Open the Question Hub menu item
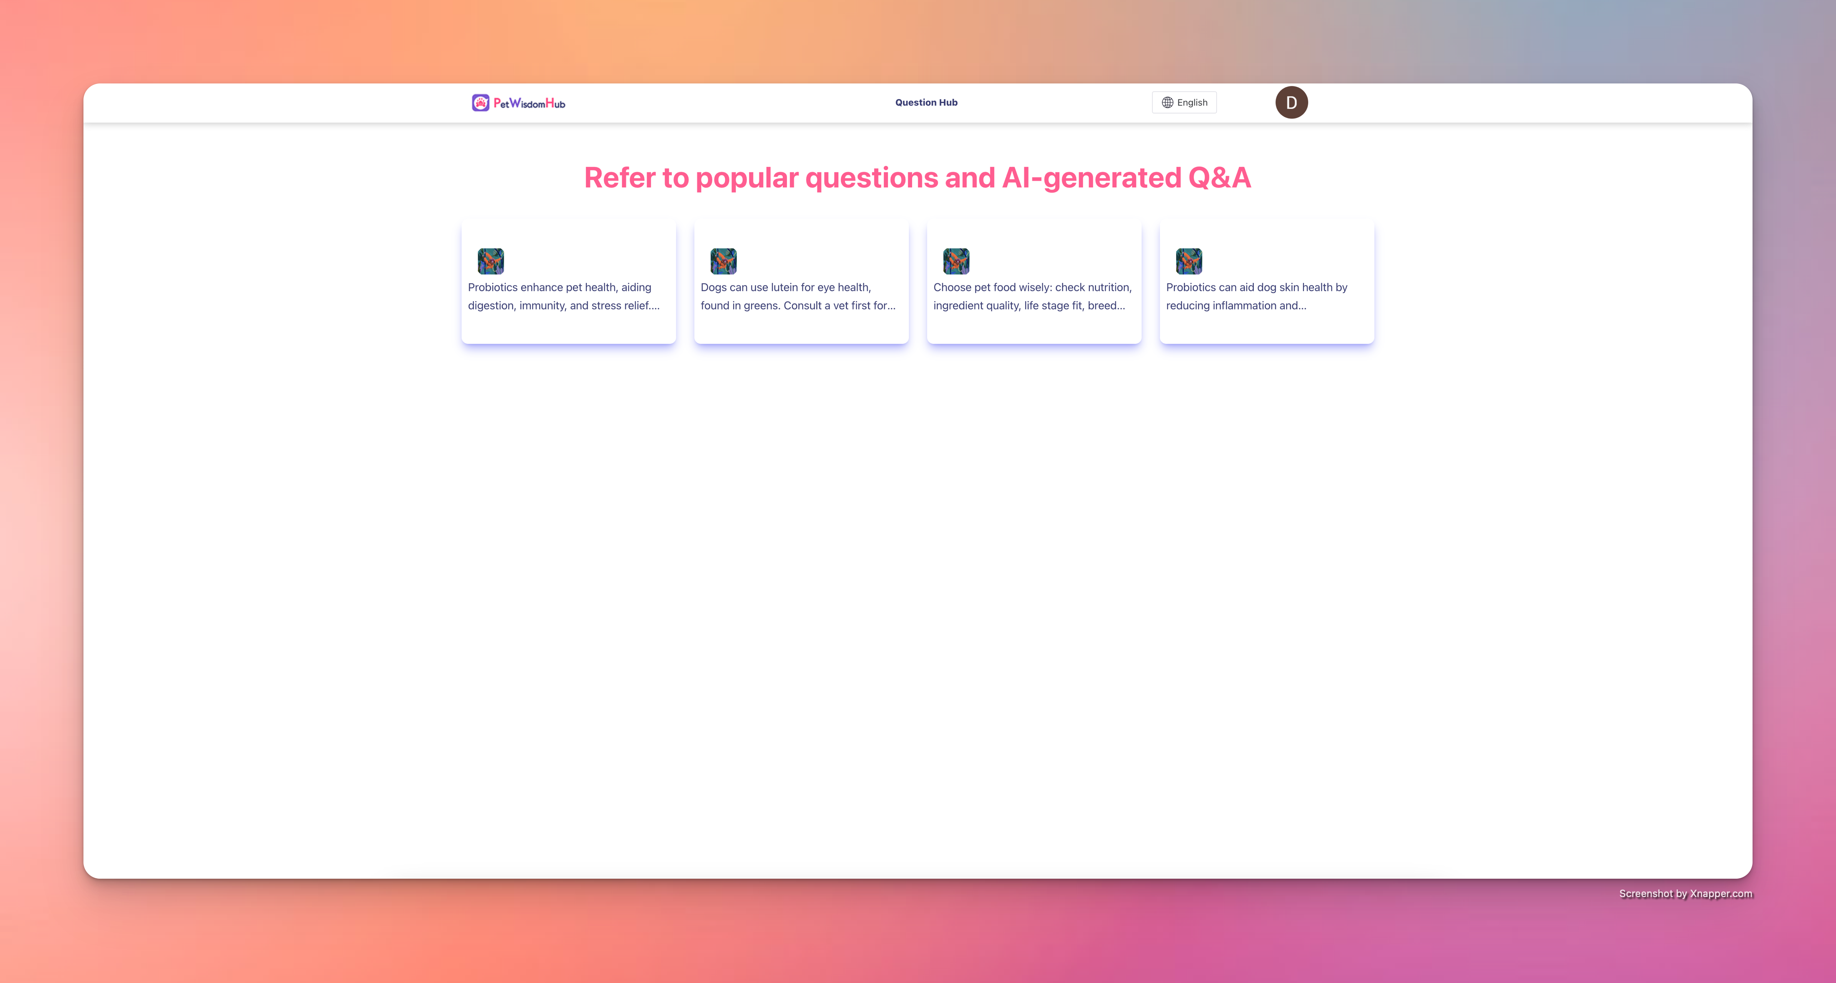The height and width of the screenshot is (983, 1836). click(x=926, y=103)
